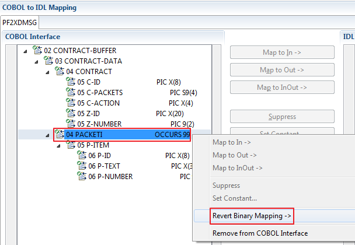The height and width of the screenshot is (245, 355).
Task: Collapse the 05 P-ITEM node
Action: tap(58, 146)
